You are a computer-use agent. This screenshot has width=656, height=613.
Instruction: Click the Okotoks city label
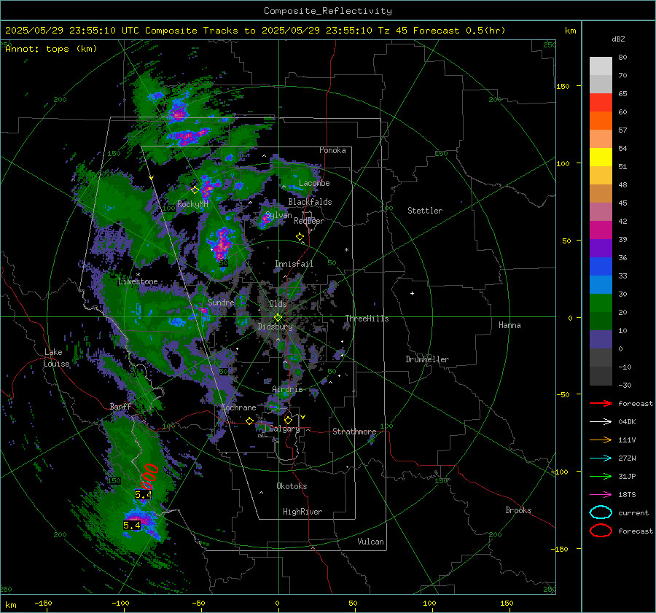click(292, 486)
